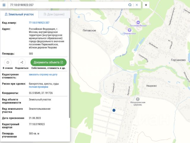Open полная проверка link
The height and width of the screenshot is (143, 190).
[38, 87]
